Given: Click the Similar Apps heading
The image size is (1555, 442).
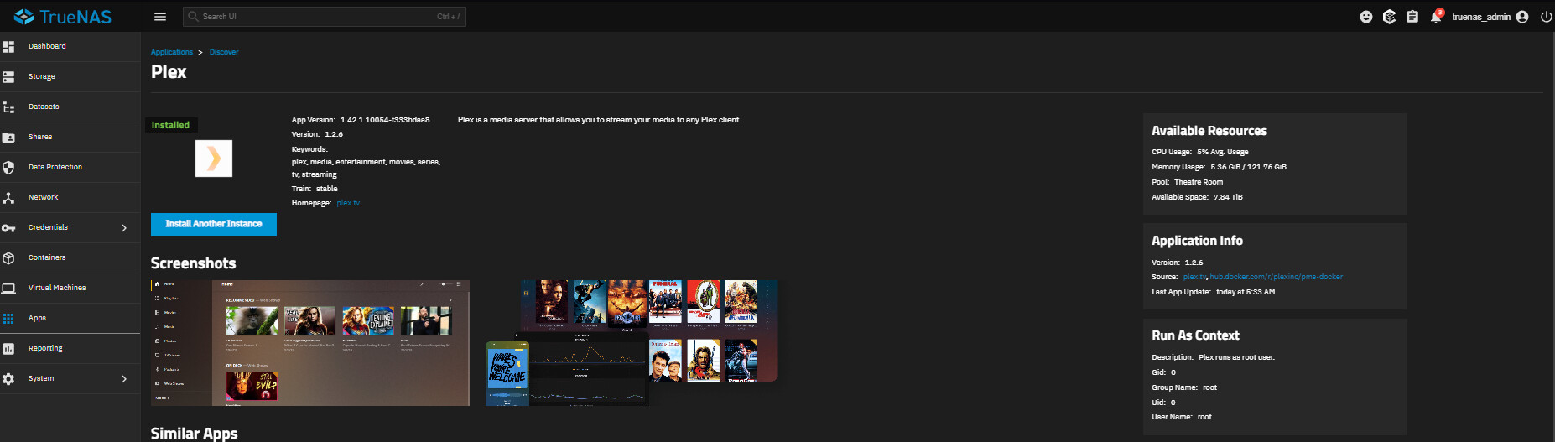Looking at the screenshot, I should (194, 433).
